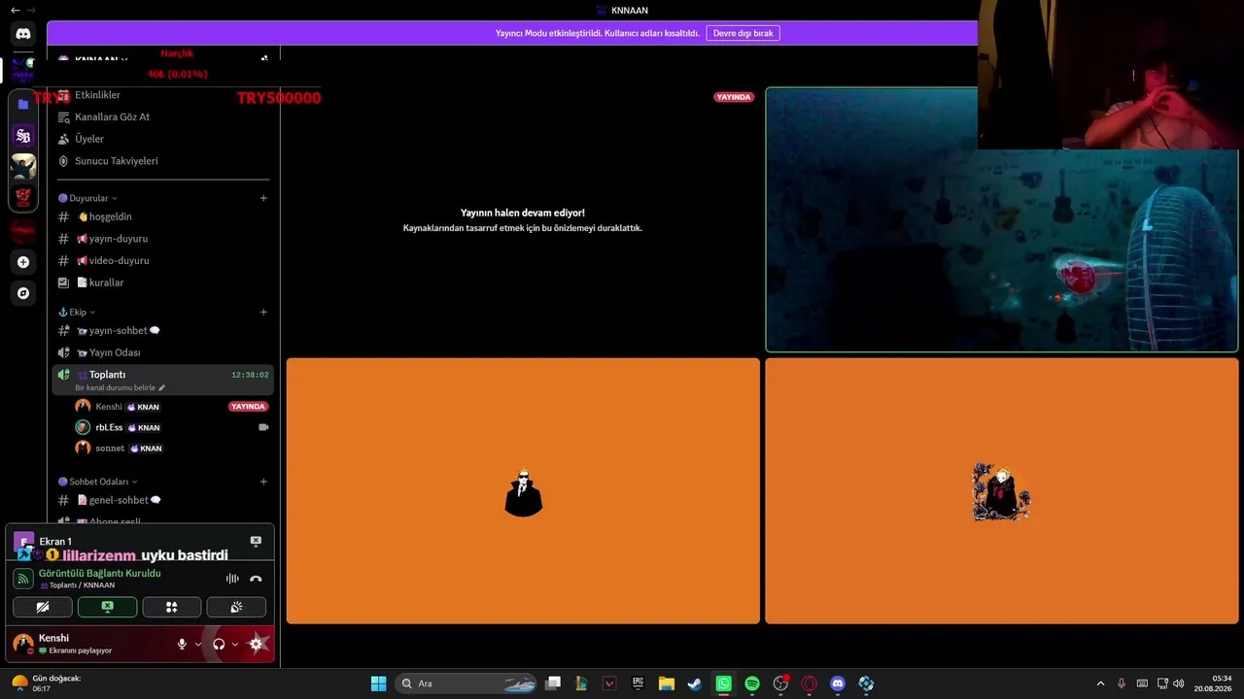Click Görüntülü Bağlantı Kuruldu status
This screenshot has height=699, width=1244.
[100, 573]
